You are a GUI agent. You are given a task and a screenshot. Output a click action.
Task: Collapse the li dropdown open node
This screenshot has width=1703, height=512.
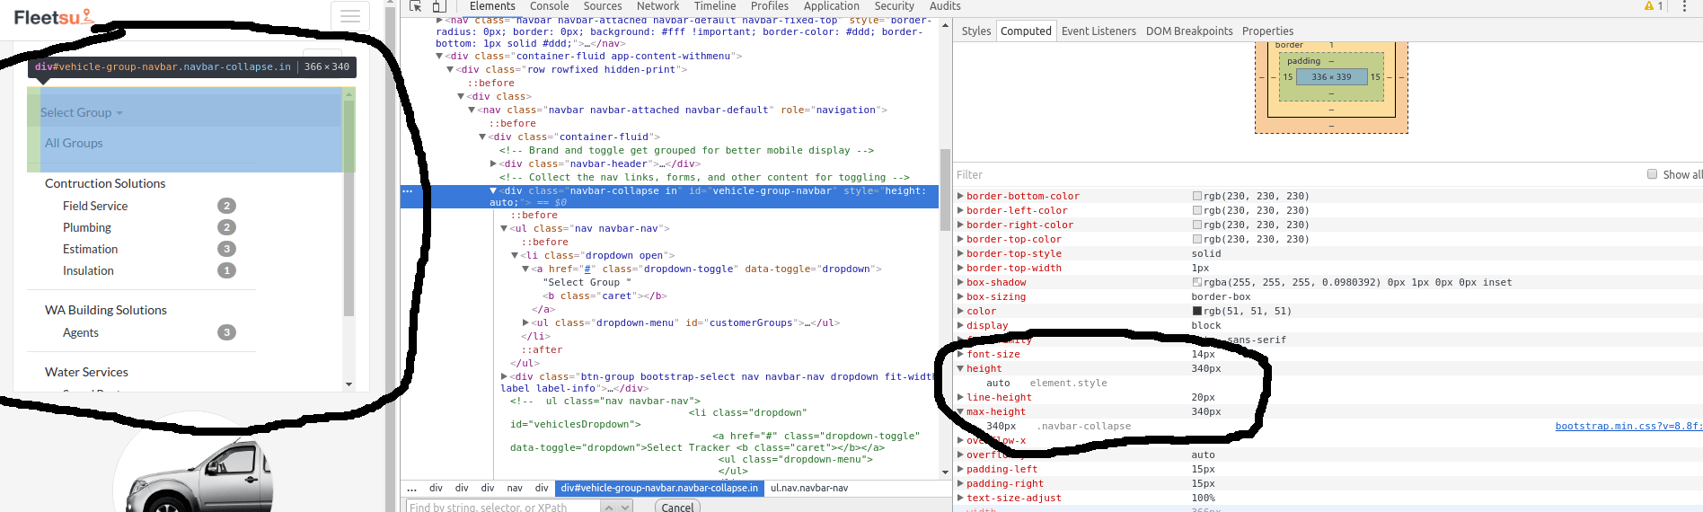point(515,255)
